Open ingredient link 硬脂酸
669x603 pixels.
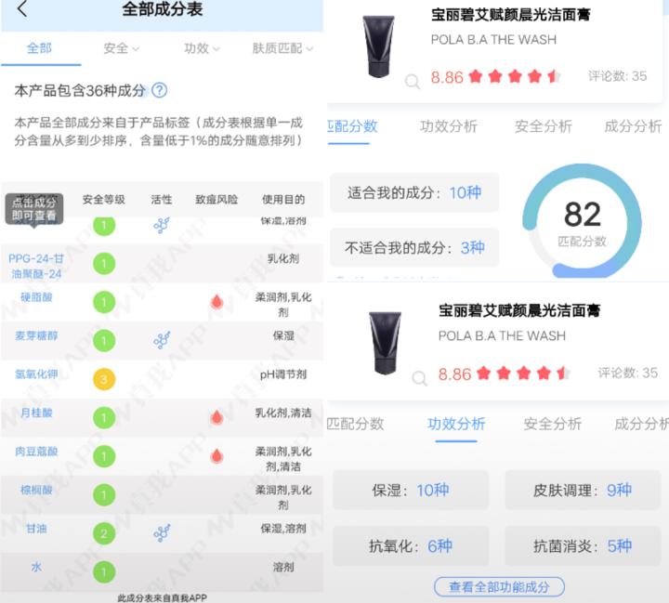pos(36,297)
